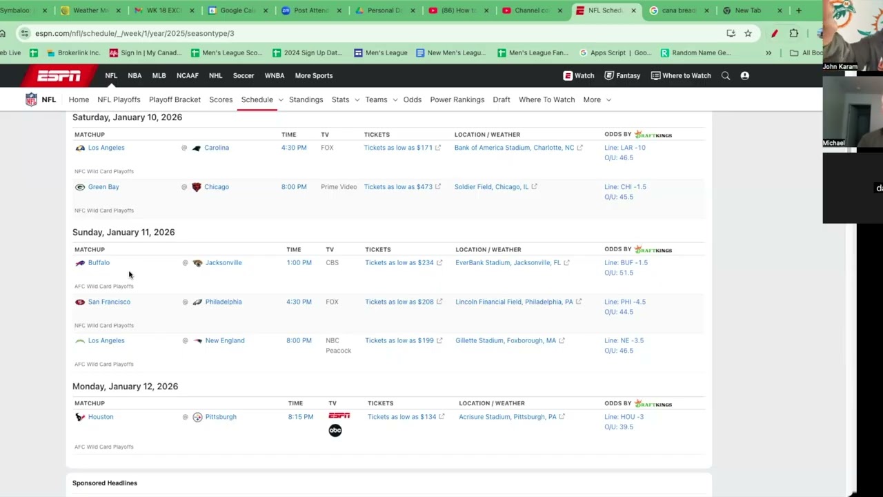
Task: Click the Los Angeles Rams logo in the Carolina matchup
Action: [x=80, y=148]
